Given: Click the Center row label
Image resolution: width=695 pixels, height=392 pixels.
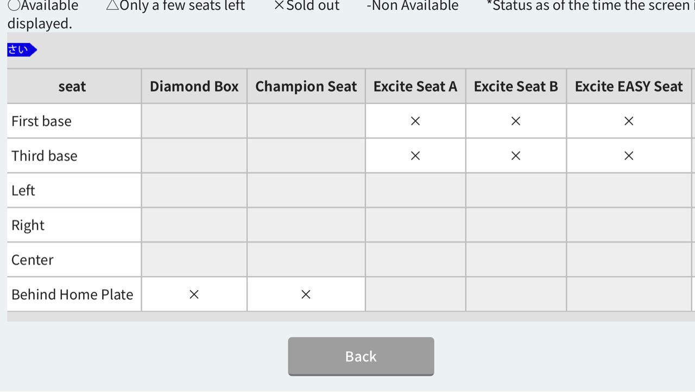Looking at the screenshot, I should [x=33, y=260].
